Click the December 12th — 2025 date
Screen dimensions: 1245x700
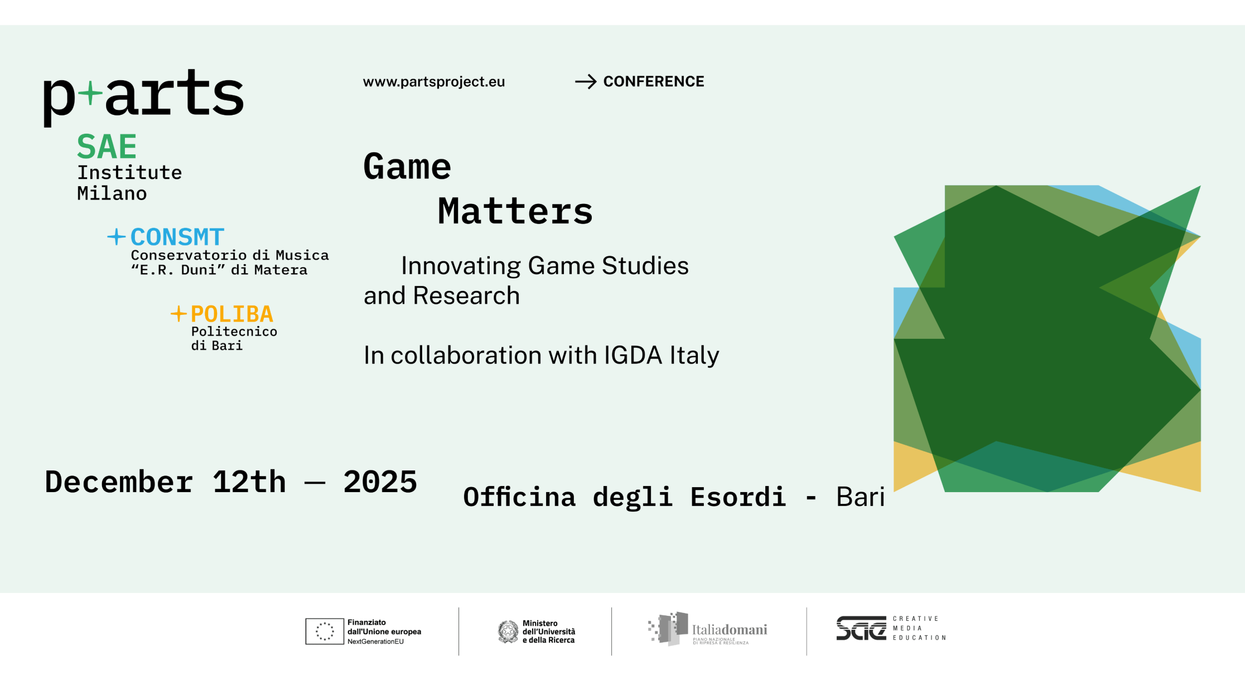[230, 482]
